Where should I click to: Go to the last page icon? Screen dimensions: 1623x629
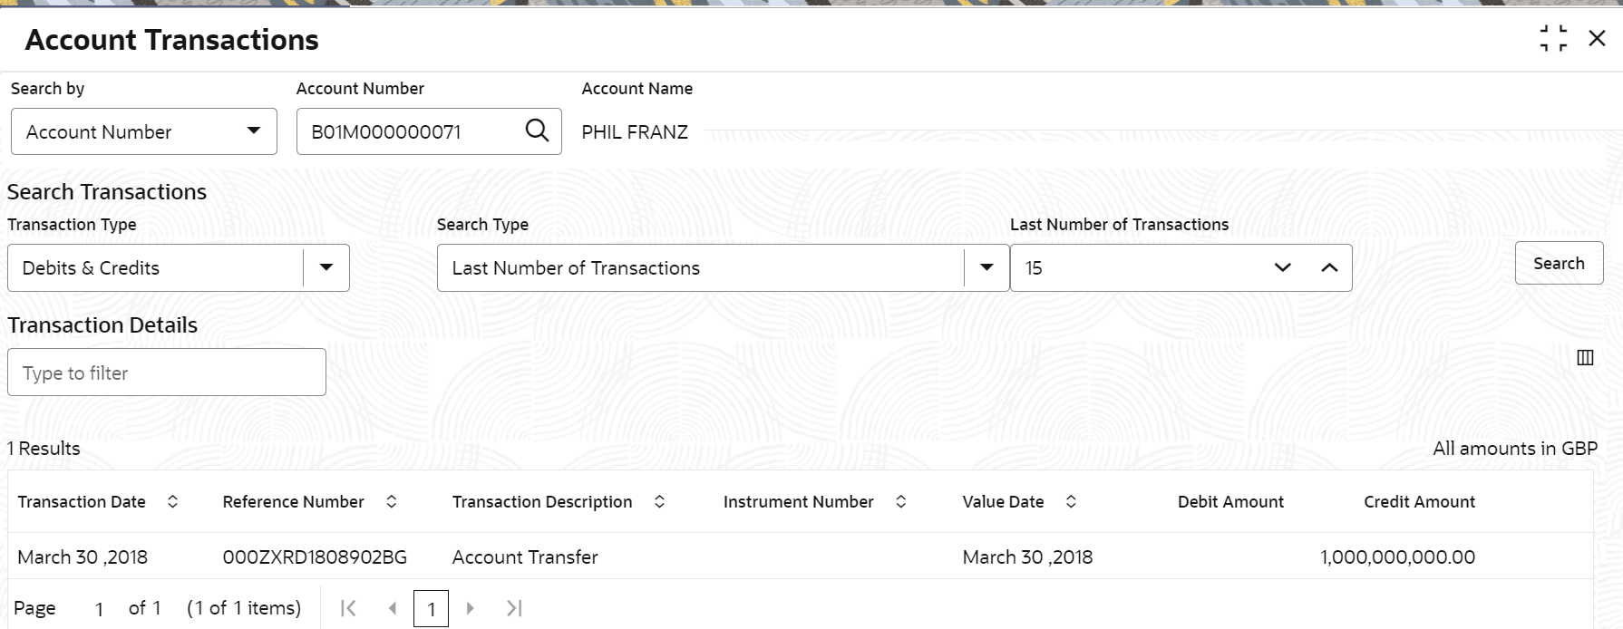click(514, 608)
